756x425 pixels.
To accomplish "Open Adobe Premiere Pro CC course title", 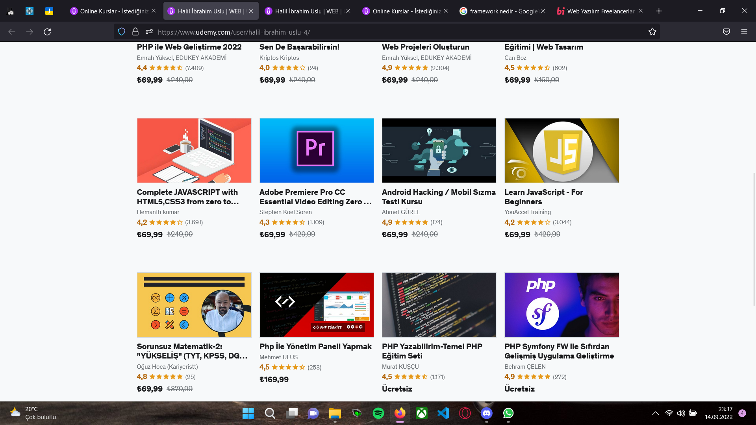I will pyautogui.click(x=315, y=197).
